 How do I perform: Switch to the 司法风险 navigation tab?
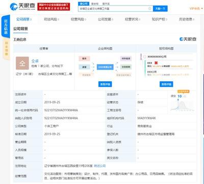(51, 19)
